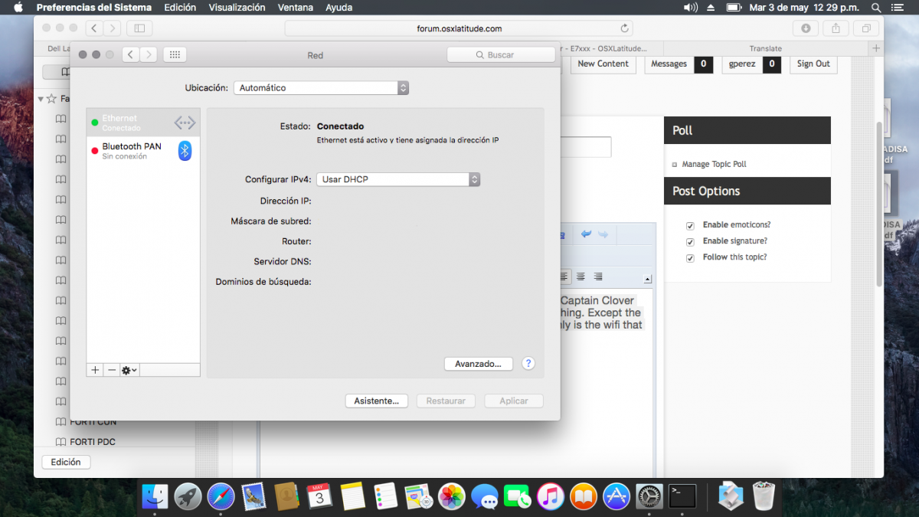Open the Ventana menu
919x517 pixels.
click(x=295, y=8)
